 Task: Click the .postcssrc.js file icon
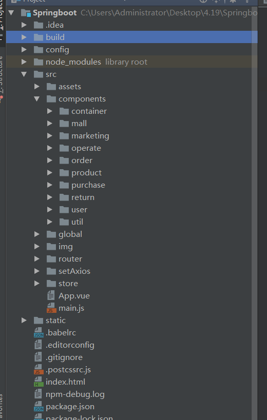[39, 370]
